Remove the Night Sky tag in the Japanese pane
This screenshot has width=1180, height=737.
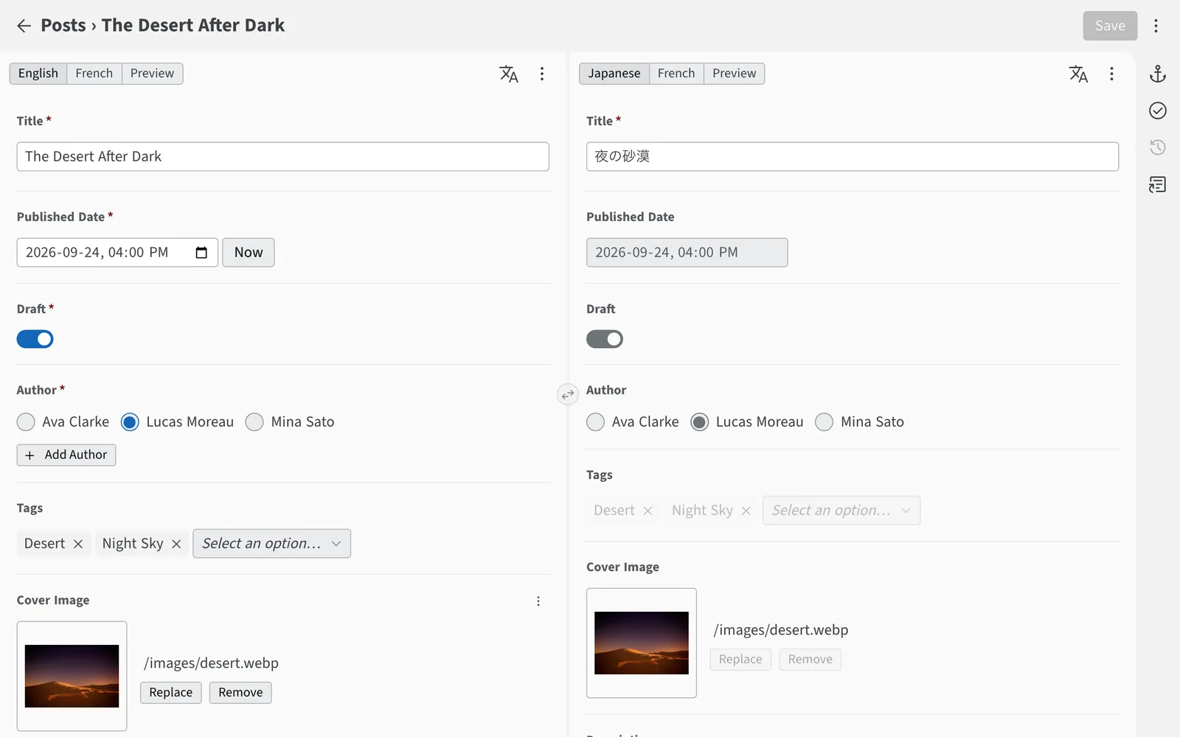pos(746,511)
